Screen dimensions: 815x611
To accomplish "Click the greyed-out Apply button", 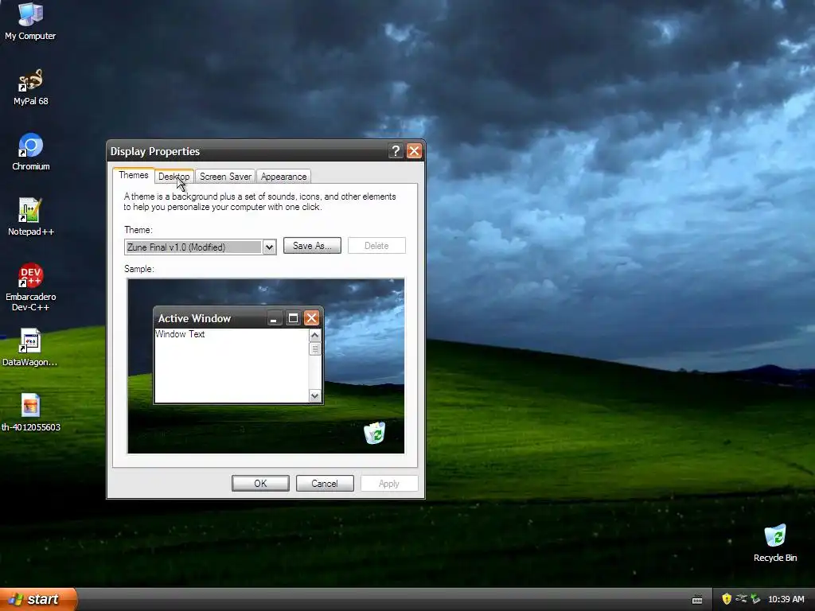I will tap(388, 483).
